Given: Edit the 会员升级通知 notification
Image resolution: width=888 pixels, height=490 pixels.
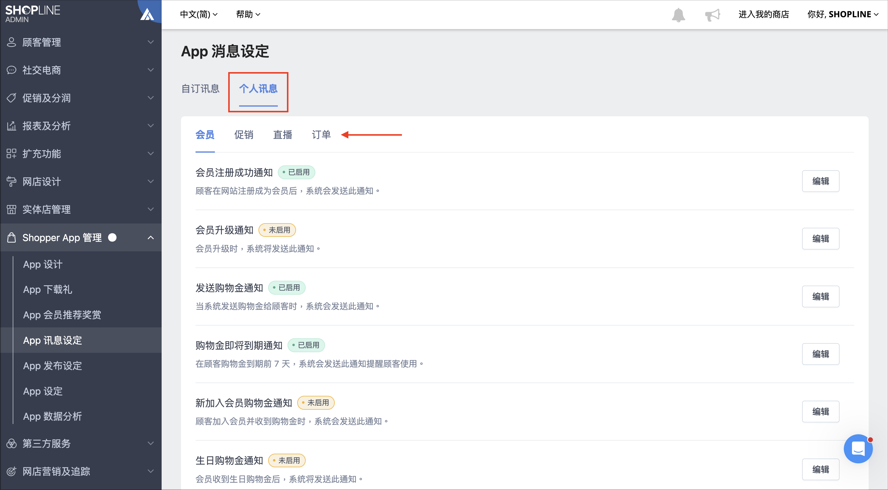Looking at the screenshot, I should (821, 239).
